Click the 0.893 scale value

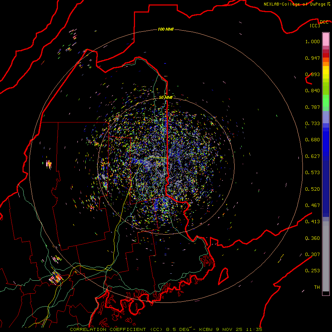tap(312, 74)
